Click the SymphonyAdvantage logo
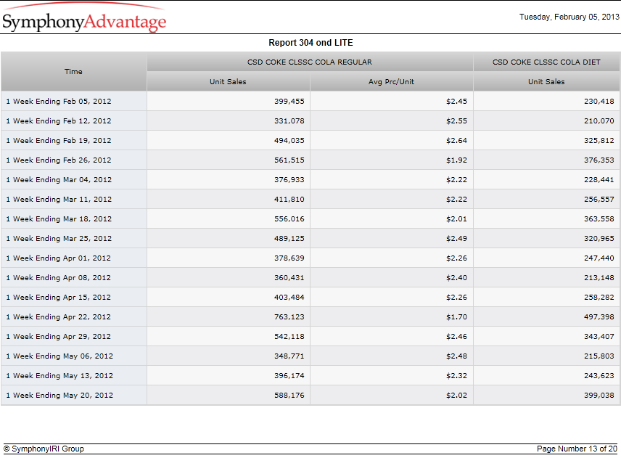 [84, 17]
